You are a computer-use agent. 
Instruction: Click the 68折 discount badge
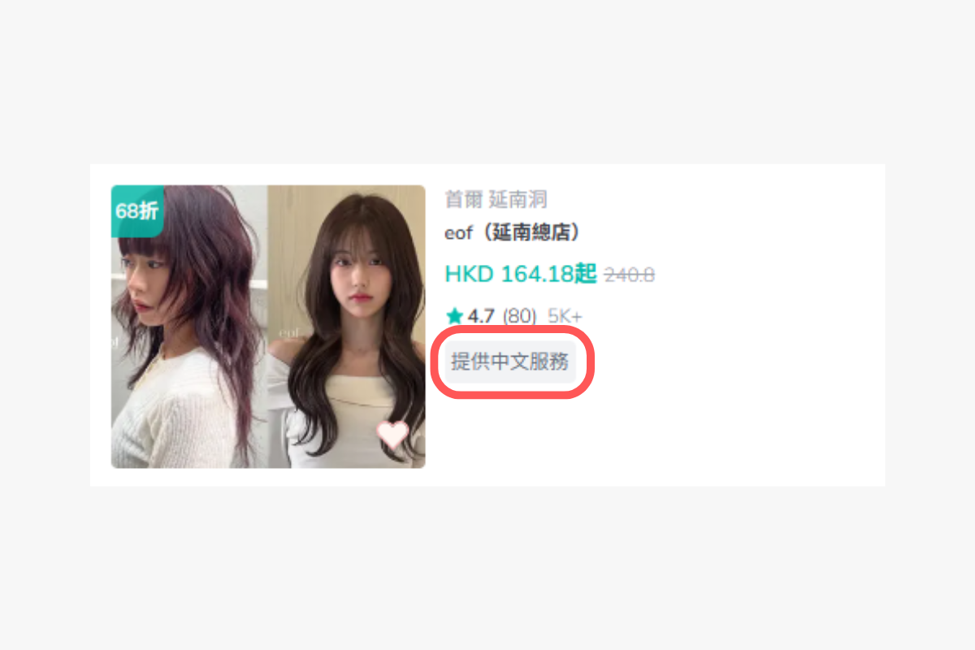tap(137, 210)
